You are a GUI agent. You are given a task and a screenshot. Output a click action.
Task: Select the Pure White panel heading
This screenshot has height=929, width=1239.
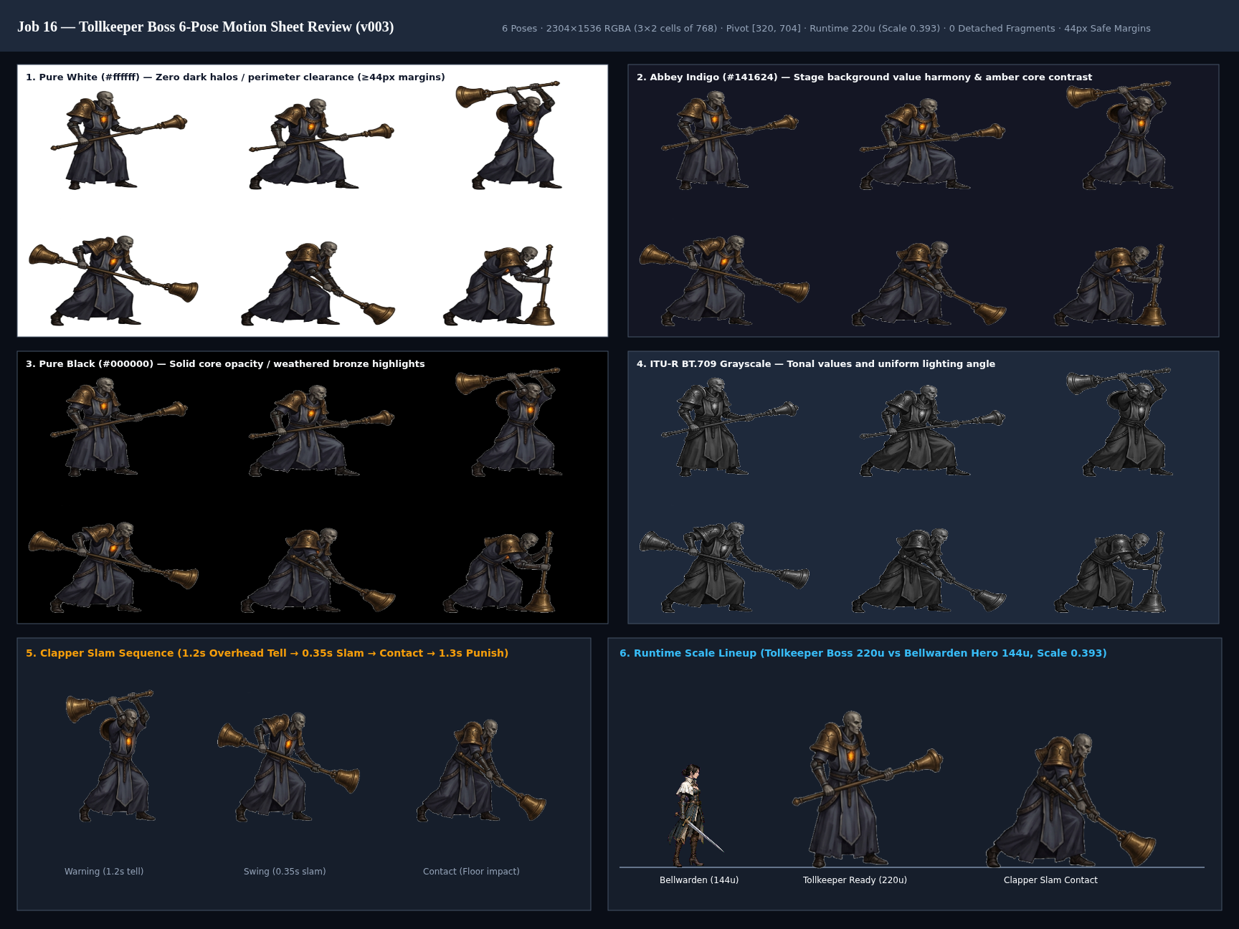235,77
